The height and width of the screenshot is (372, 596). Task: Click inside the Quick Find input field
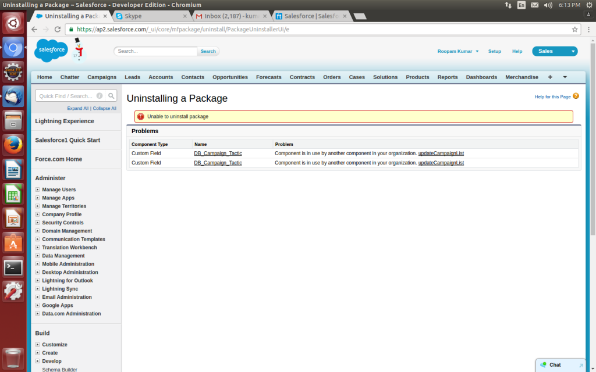65,96
